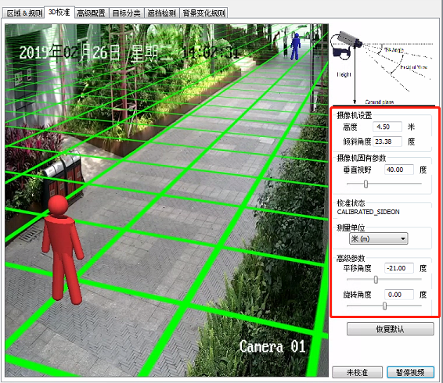Click the 暂停视频 pause video button

tap(410, 372)
